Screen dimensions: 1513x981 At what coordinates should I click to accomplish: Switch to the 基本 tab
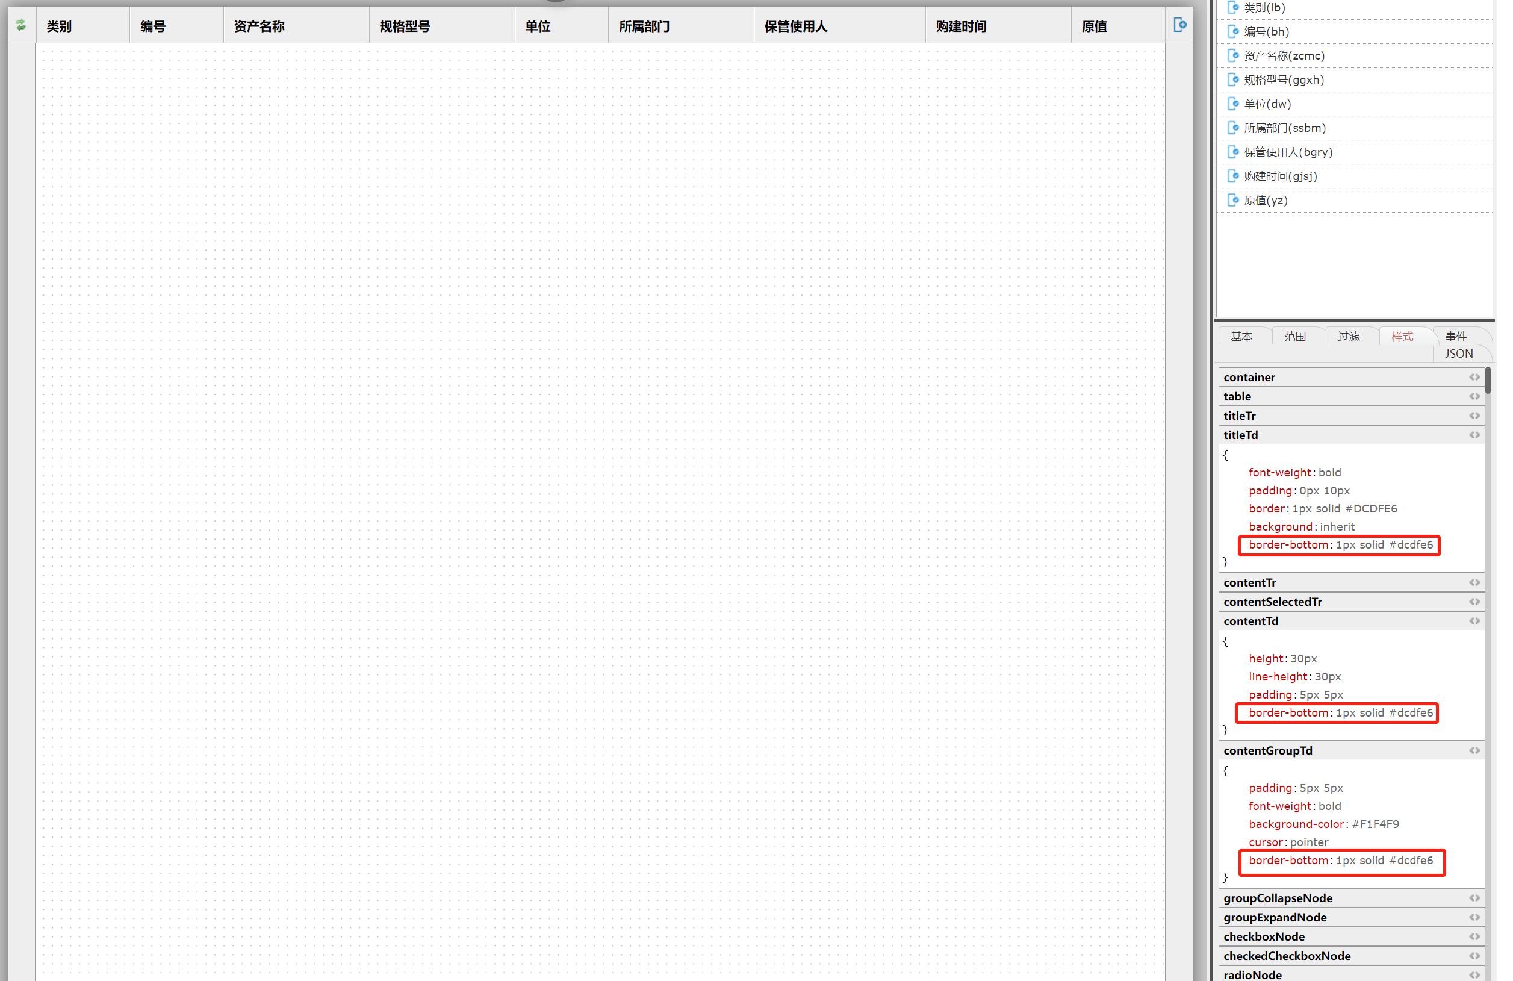[x=1241, y=336]
